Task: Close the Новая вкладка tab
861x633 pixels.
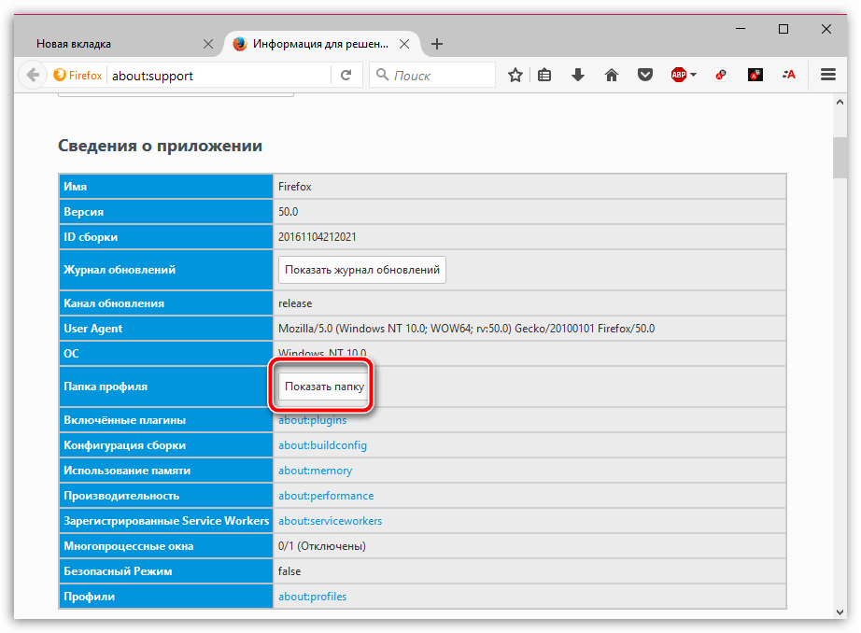Action: [x=207, y=44]
